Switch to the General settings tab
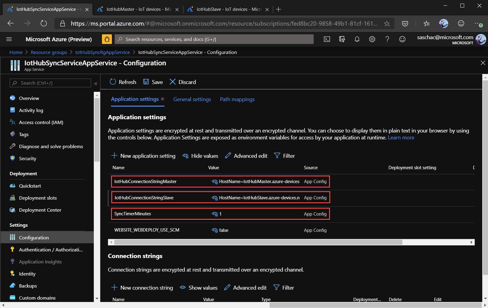 192,99
